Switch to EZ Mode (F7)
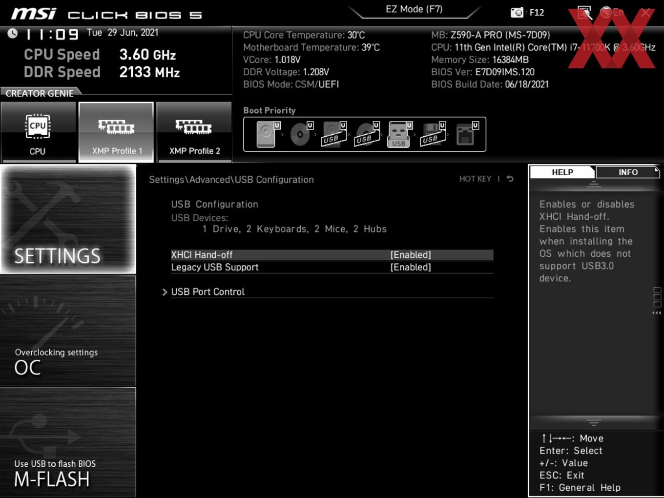The height and width of the screenshot is (498, 664). point(414,9)
